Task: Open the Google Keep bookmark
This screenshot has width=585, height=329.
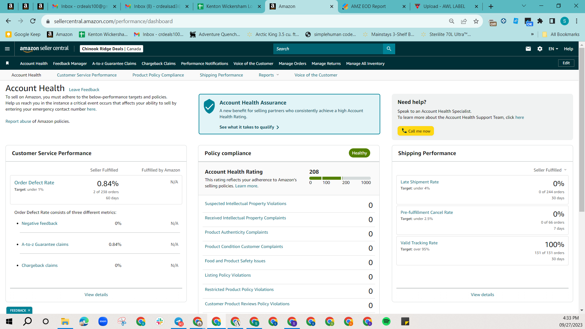Action: coord(23,34)
